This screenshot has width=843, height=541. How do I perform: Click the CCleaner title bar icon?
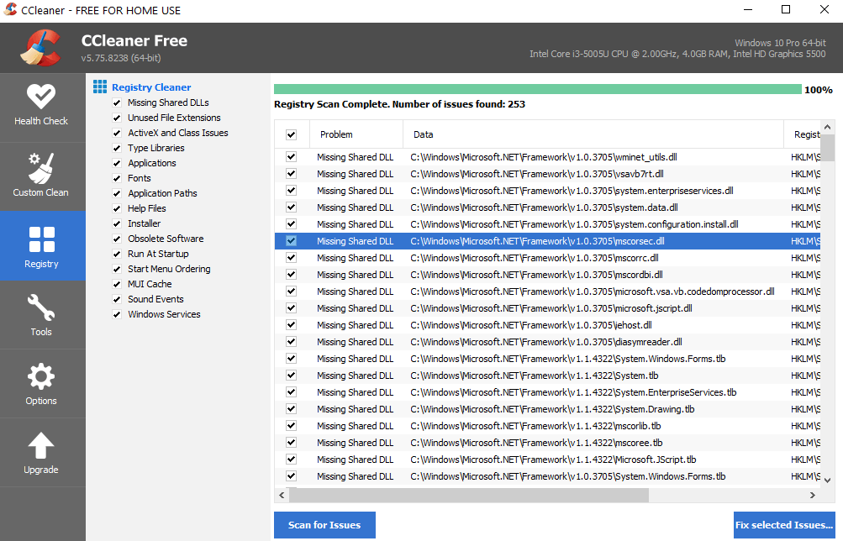[x=10, y=10]
